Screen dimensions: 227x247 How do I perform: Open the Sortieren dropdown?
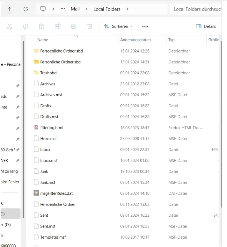click(118, 26)
